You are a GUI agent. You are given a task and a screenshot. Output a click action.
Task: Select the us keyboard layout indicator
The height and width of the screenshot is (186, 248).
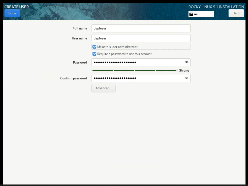click(201, 14)
